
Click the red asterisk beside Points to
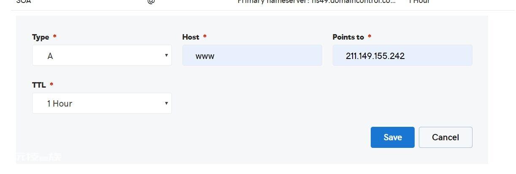point(369,37)
